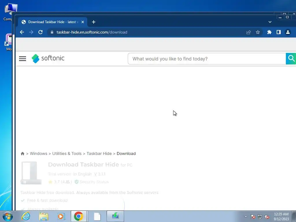The width and height of the screenshot is (296, 222).
Task: Click the address bar URL
Action: 92,32
